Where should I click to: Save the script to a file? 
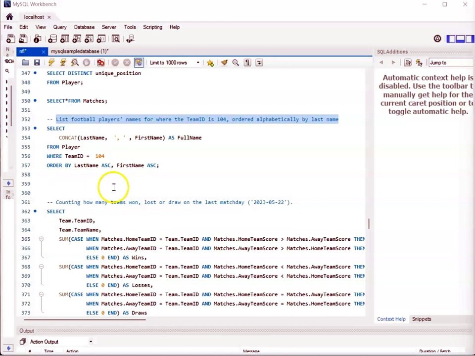pos(37,63)
